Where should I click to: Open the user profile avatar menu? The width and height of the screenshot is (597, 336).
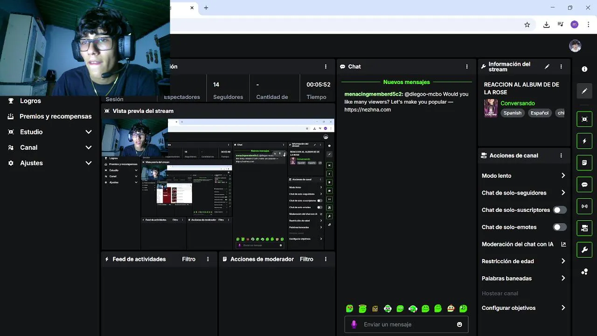575,46
